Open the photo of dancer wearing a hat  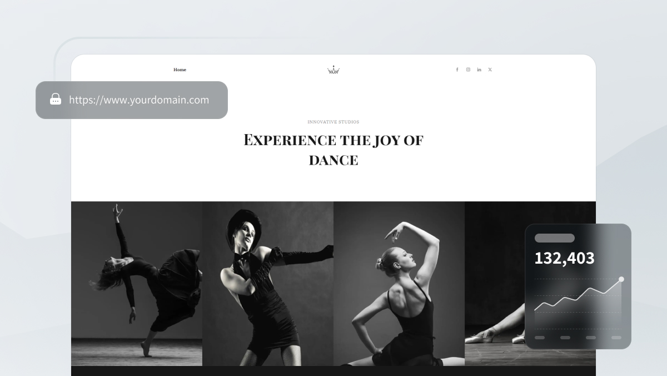(x=268, y=283)
